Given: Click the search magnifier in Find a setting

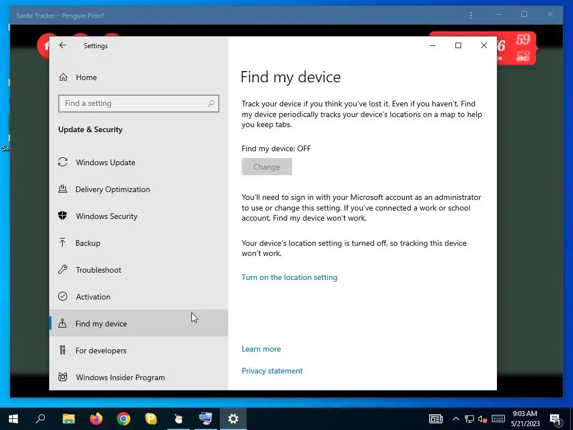Looking at the screenshot, I should tap(211, 104).
